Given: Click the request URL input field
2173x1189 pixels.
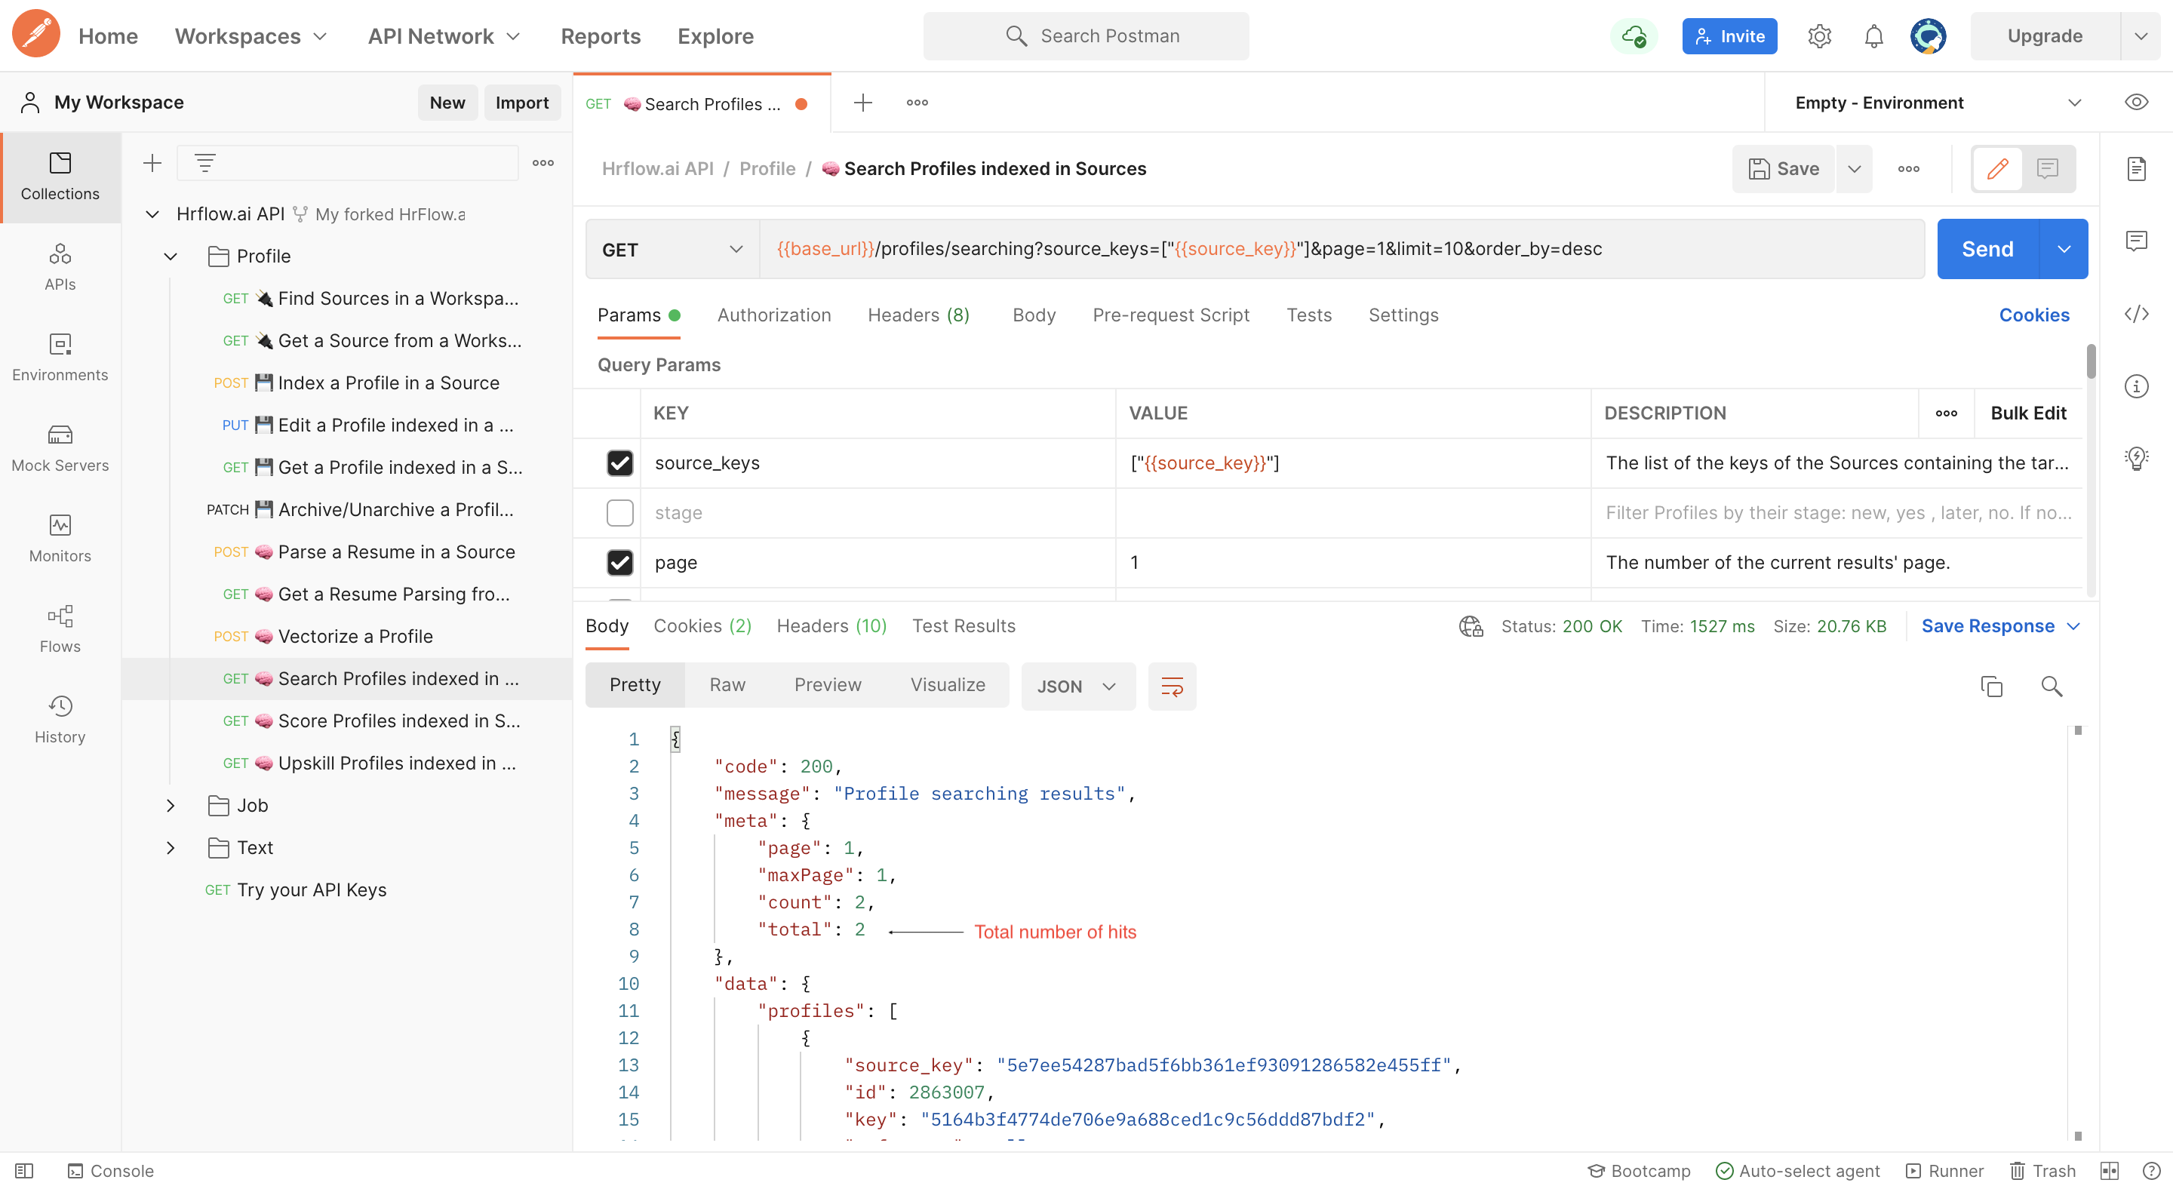Looking at the screenshot, I should [x=1342, y=250].
